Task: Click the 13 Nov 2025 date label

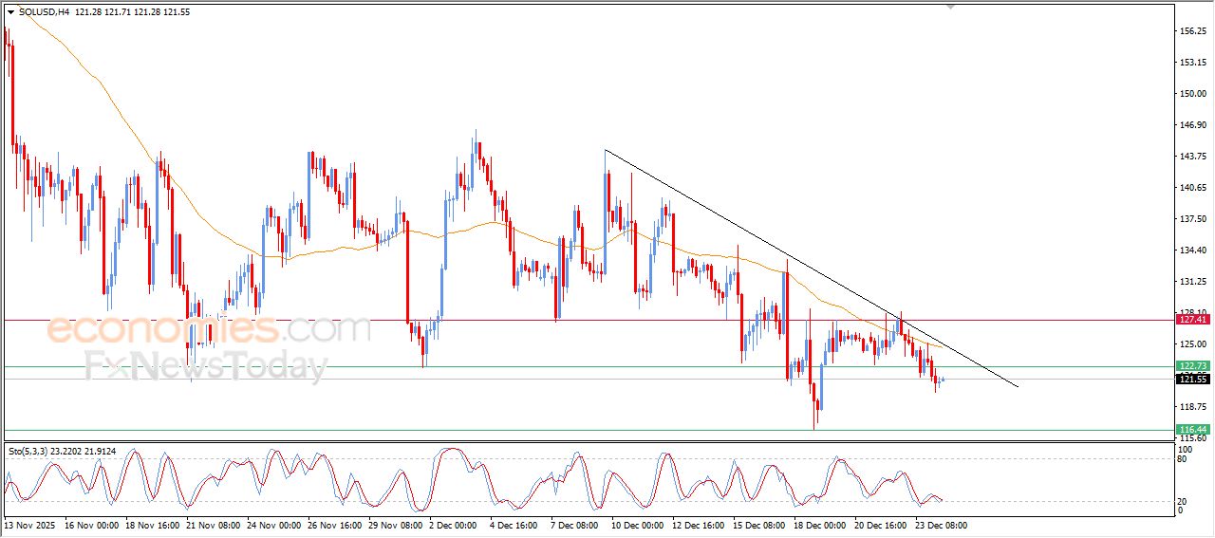Action: pos(28,525)
